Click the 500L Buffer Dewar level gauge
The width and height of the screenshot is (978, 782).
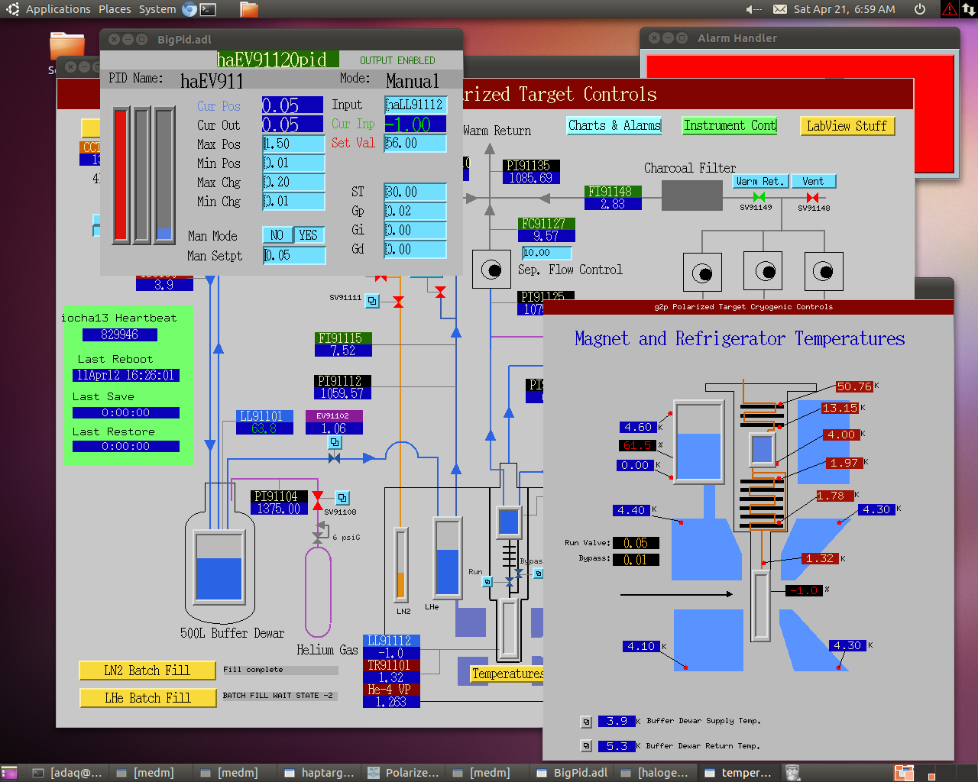219,567
